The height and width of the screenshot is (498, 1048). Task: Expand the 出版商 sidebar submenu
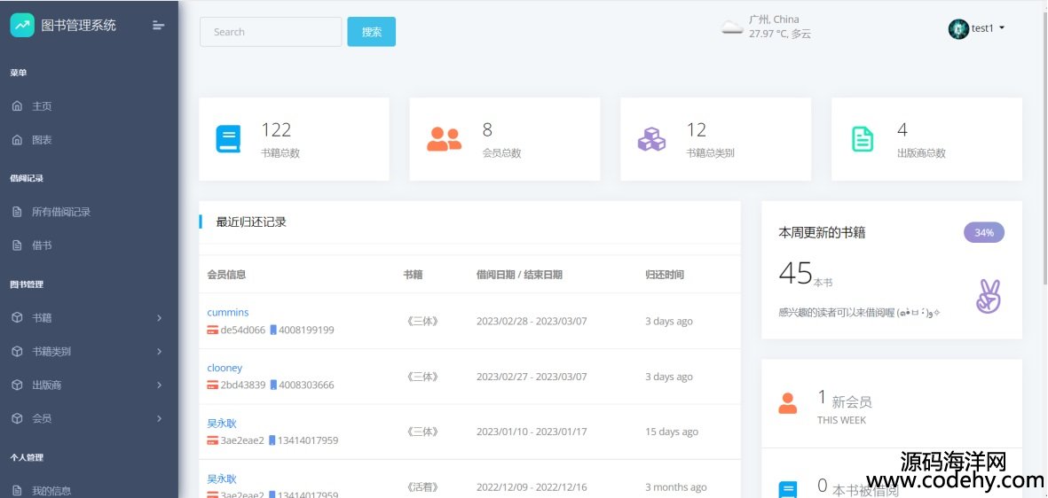pos(159,385)
